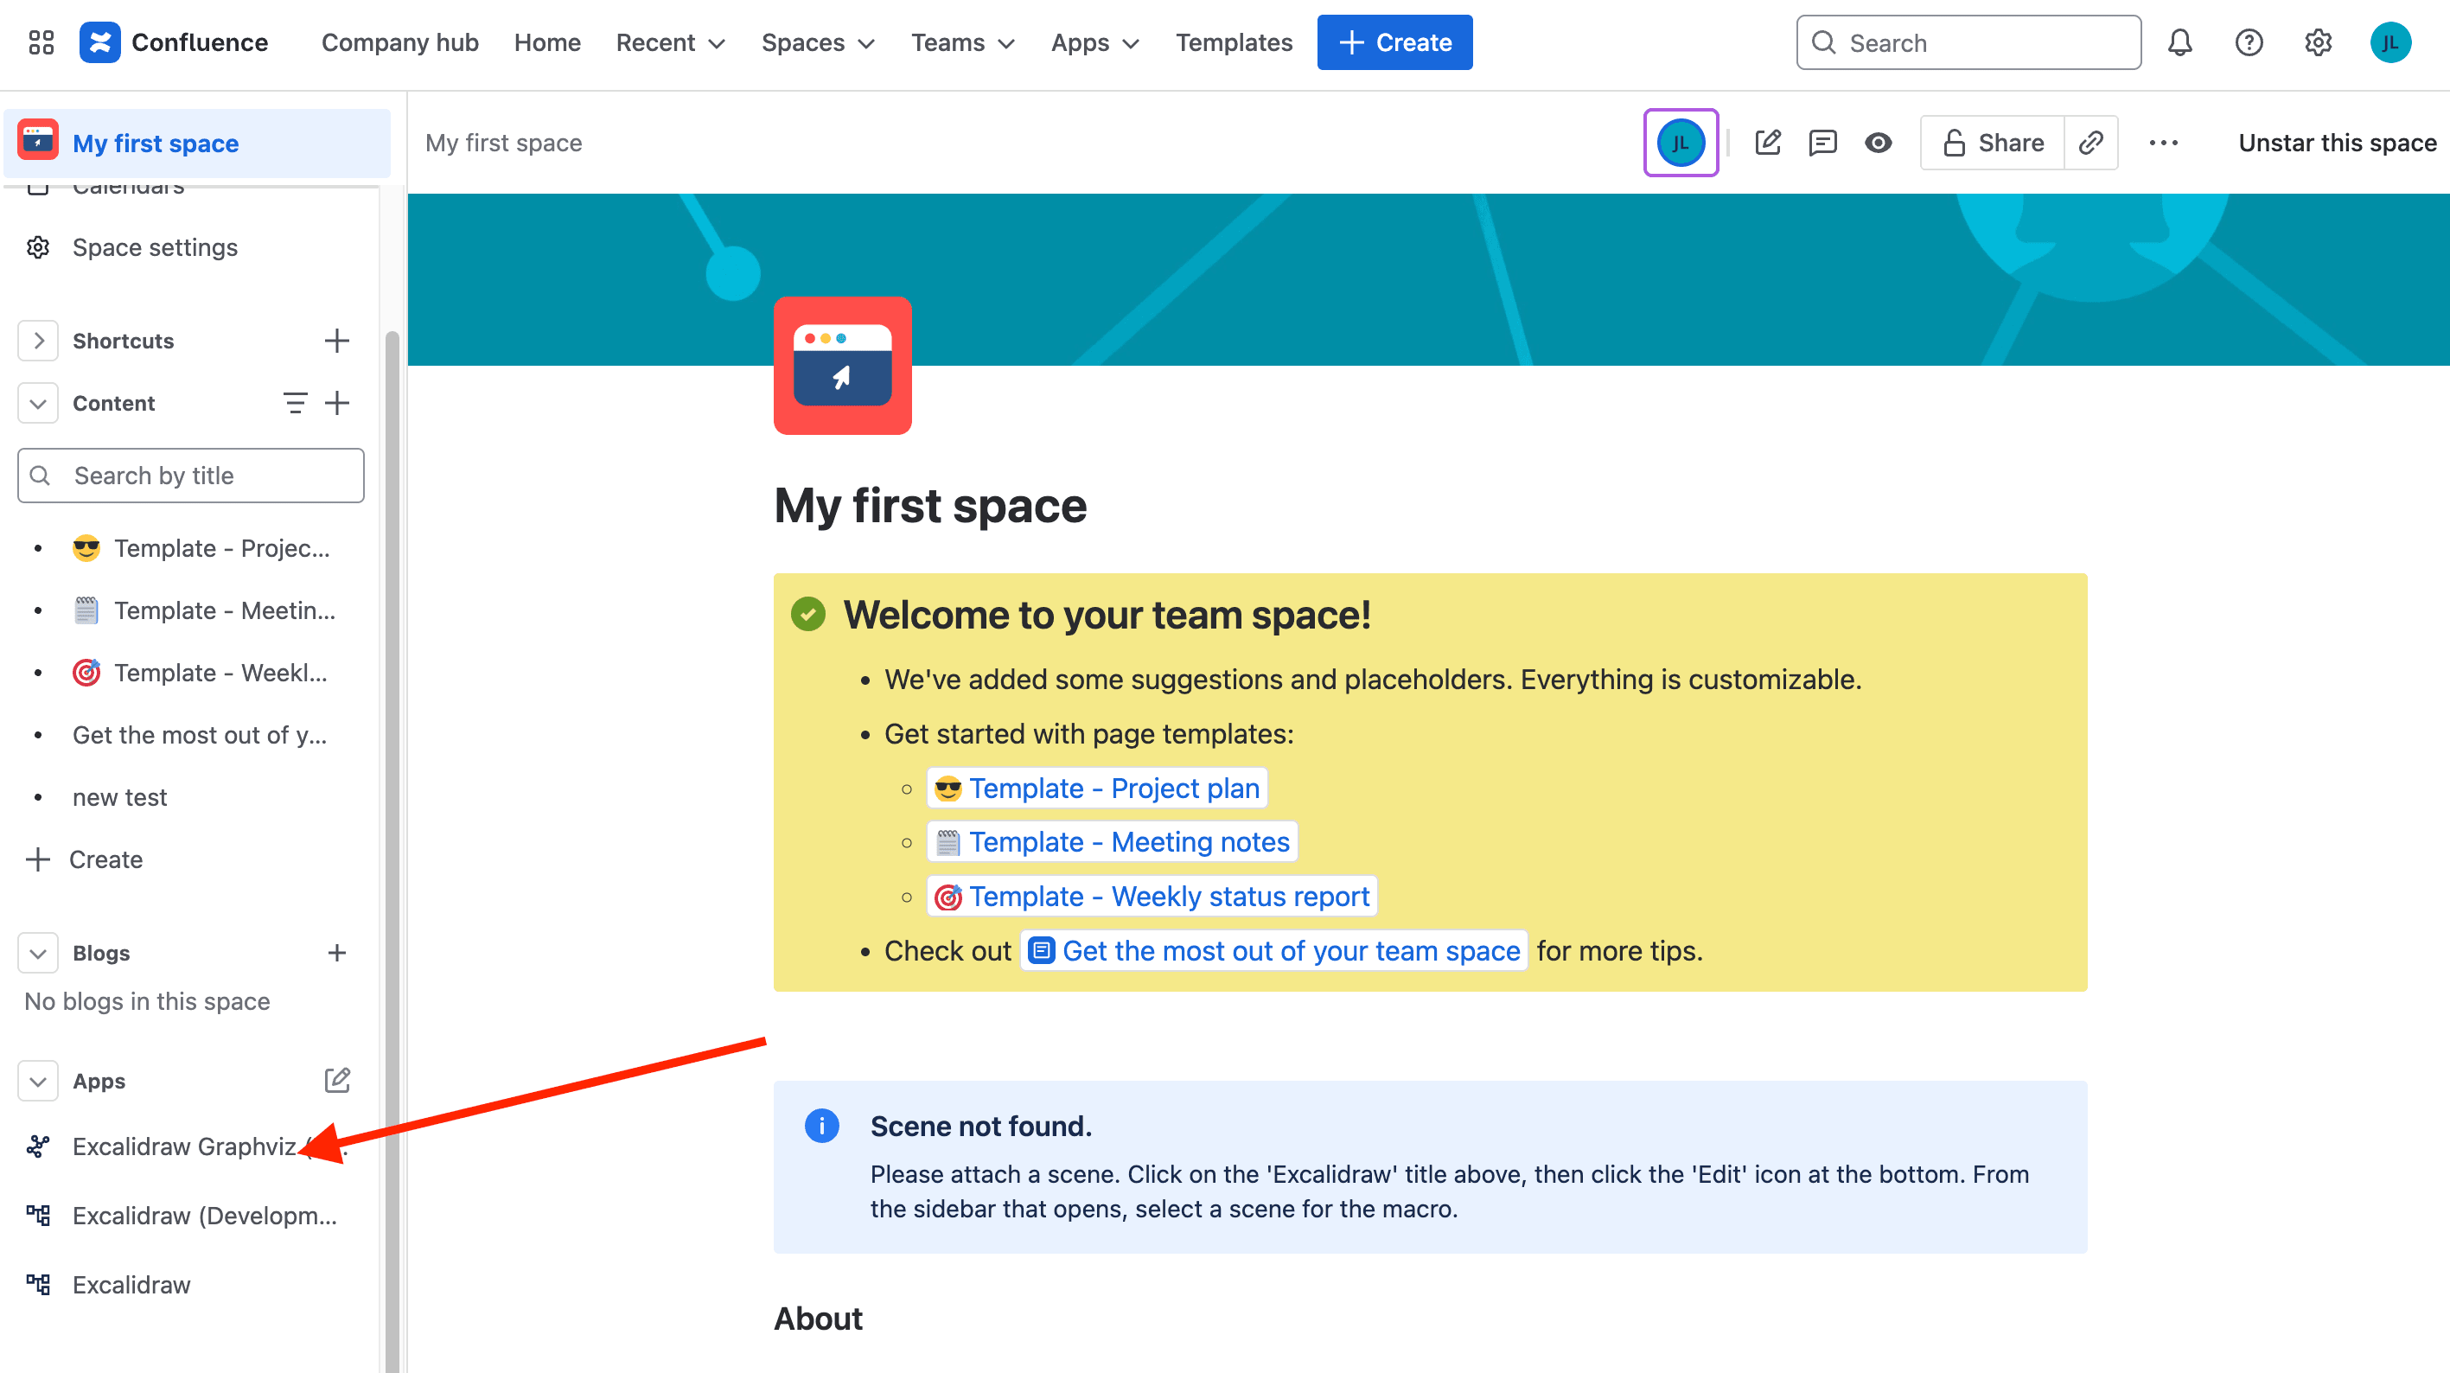
Task: Open the help question mark icon
Action: [2249, 43]
